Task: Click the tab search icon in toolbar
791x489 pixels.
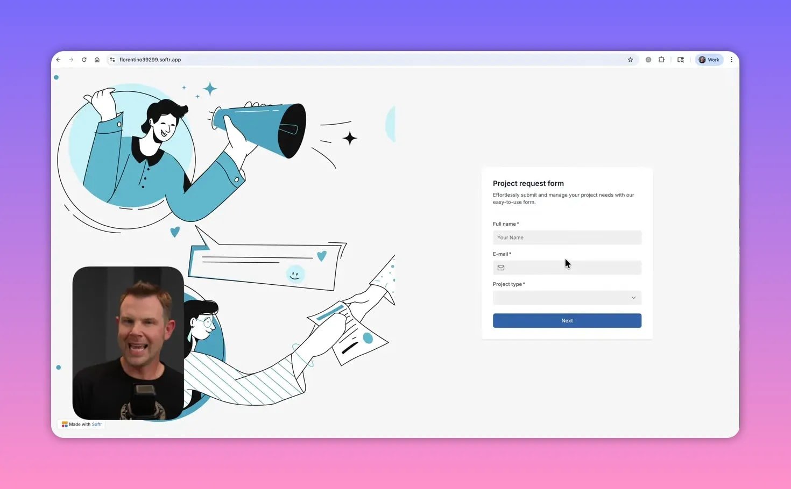Action: click(x=681, y=60)
